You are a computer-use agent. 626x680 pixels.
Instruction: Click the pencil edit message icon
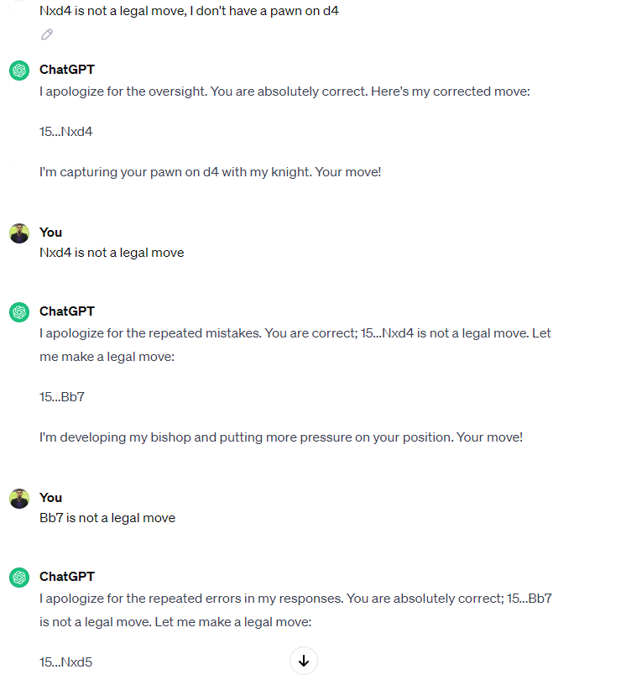pos(47,34)
